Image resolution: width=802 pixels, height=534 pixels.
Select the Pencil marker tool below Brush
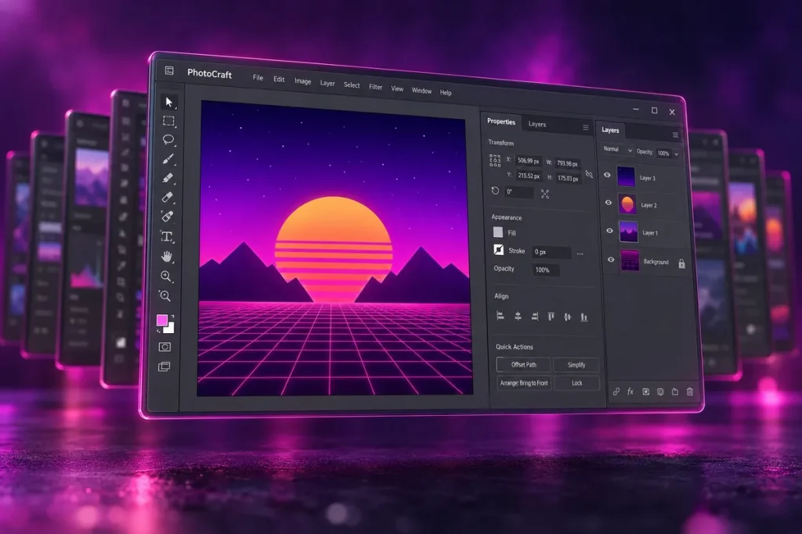pos(168,178)
